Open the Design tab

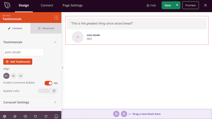click(24, 5)
